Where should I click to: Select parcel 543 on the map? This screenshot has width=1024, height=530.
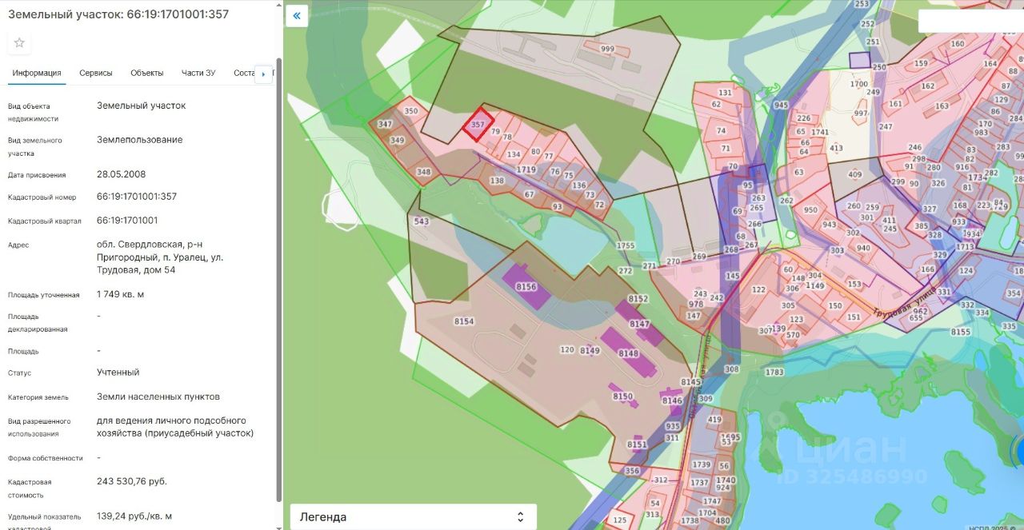[422, 221]
